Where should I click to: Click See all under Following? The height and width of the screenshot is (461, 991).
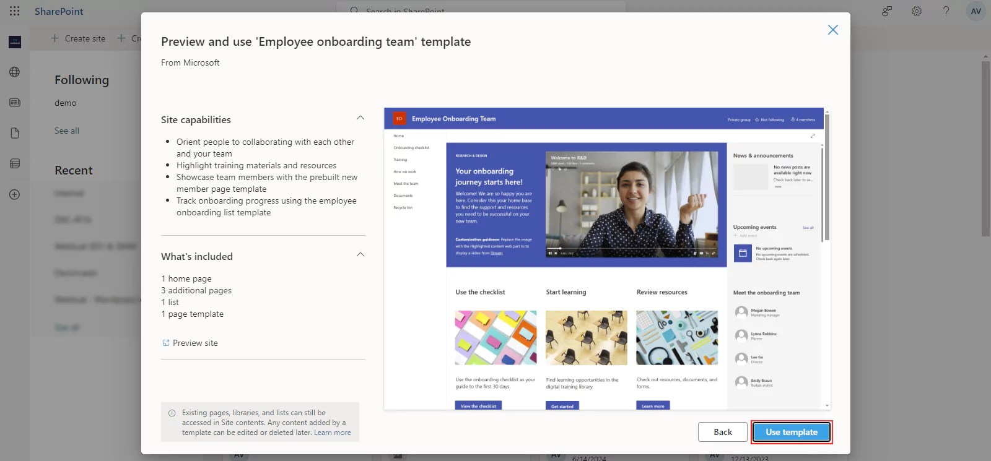(67, 131)
